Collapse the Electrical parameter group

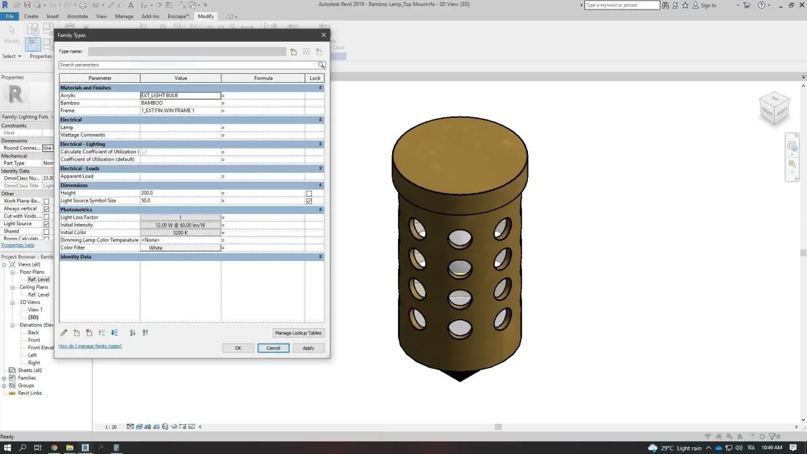(320, 120)
